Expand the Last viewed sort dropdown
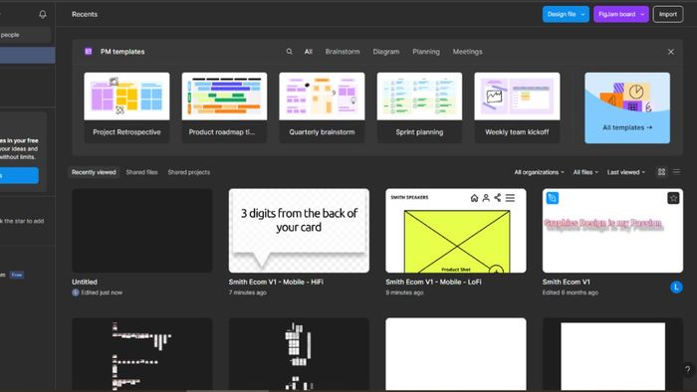Image resolution: width=697 pixels, height=392 pixels. (x=626, y=172)
